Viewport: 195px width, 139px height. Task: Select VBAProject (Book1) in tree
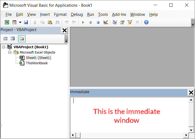click(x=31, y=47)
